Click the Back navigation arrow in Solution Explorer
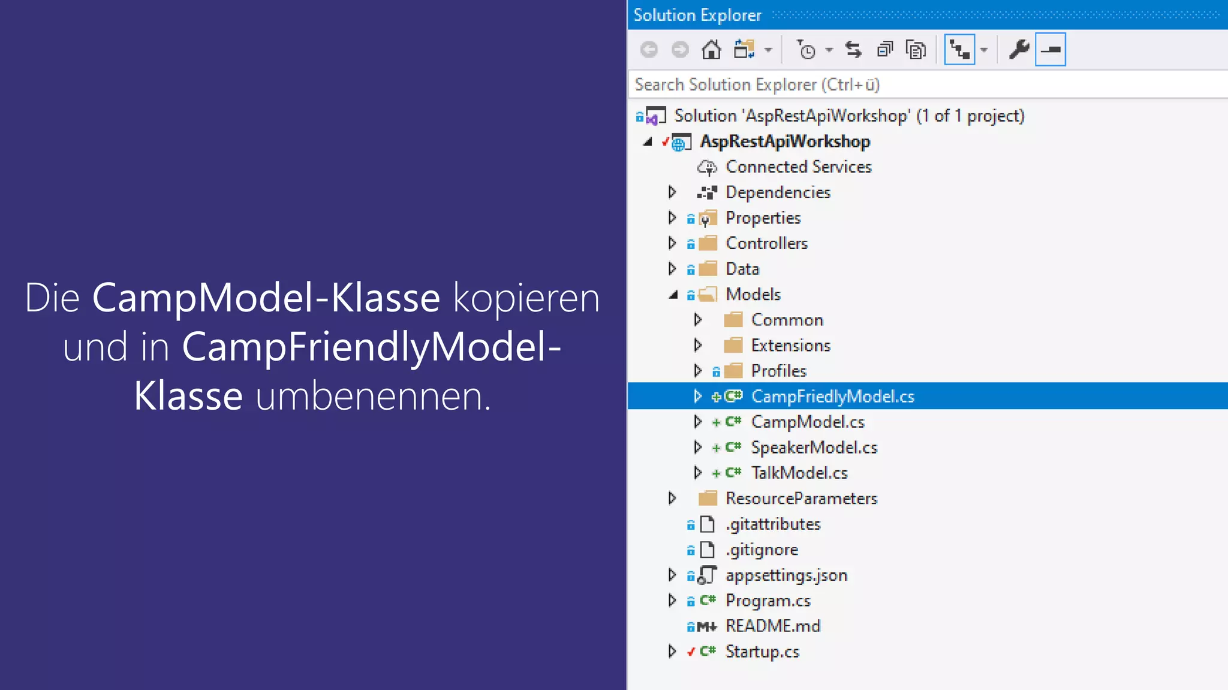 tap(649, 50)
